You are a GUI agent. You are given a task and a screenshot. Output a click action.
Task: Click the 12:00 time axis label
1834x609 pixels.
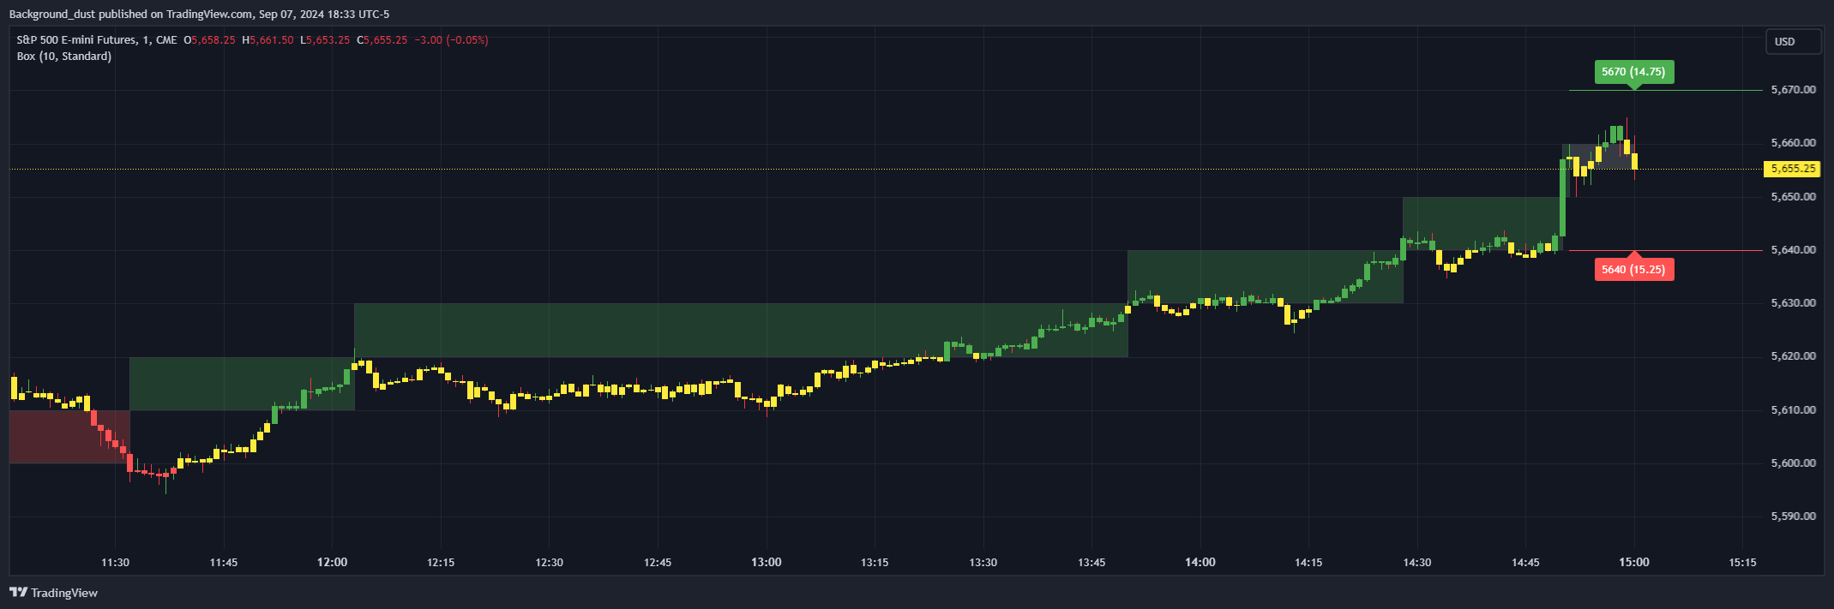point(333,563)
